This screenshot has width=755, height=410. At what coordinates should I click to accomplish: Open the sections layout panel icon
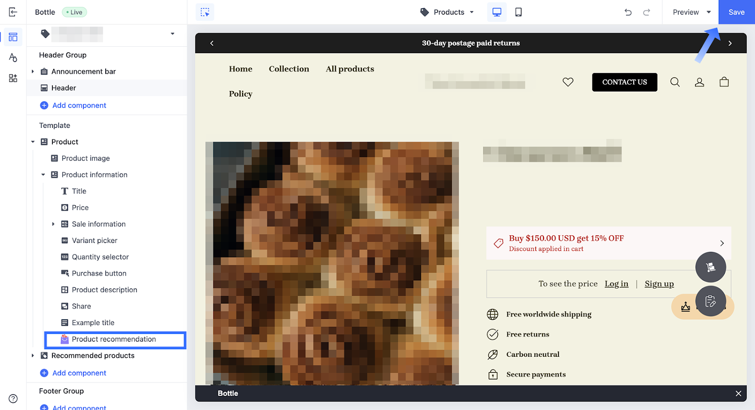click(x=13, y=37)
